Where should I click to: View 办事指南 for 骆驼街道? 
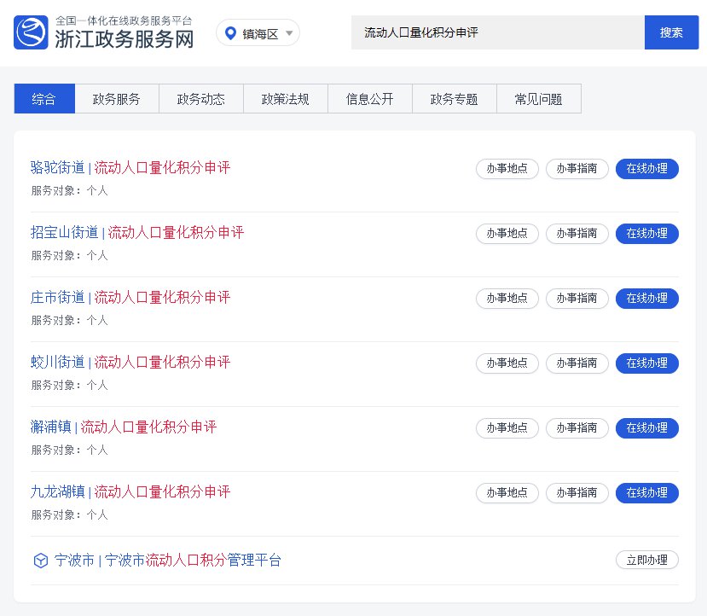[577, 169]
